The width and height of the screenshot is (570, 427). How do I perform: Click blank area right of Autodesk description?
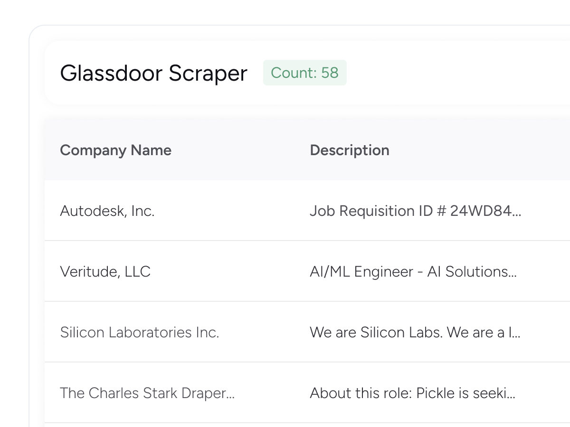[x=546, y=211]
